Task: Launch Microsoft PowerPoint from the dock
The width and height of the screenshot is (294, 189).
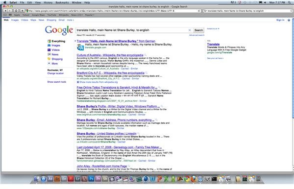Action: [159, 179]
